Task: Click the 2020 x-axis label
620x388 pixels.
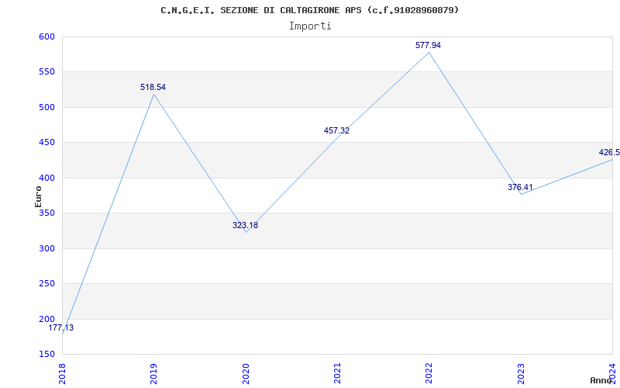Action: point(246,374)
